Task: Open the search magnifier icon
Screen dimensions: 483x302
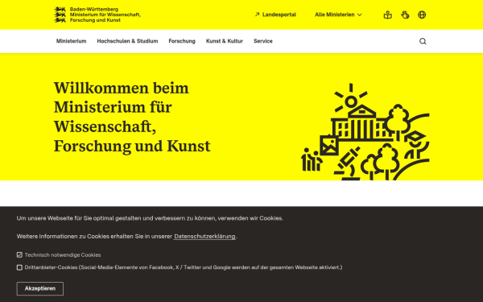Action: tap(423, 41)
